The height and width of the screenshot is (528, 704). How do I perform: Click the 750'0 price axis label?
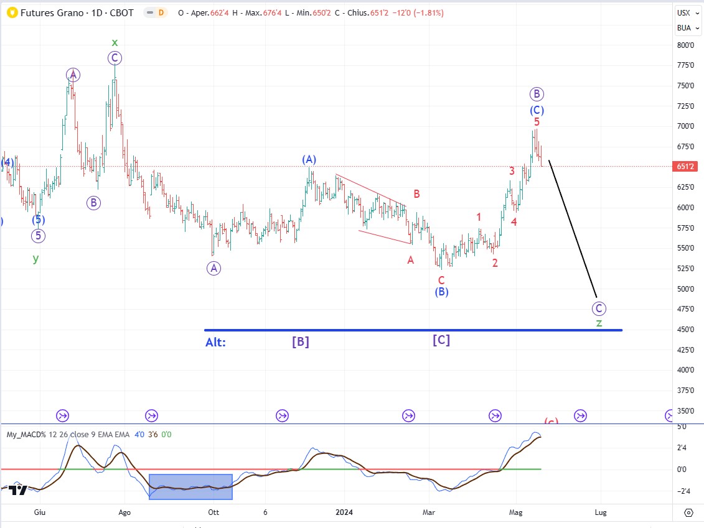pyautogui.click(x=685, y=86)
